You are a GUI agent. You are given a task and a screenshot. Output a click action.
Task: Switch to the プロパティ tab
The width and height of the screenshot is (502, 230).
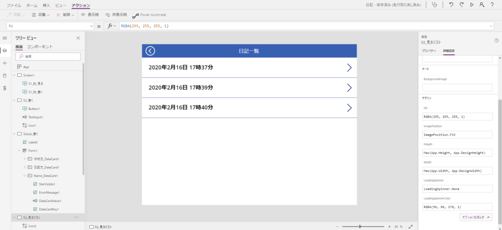tap(429, 50)
